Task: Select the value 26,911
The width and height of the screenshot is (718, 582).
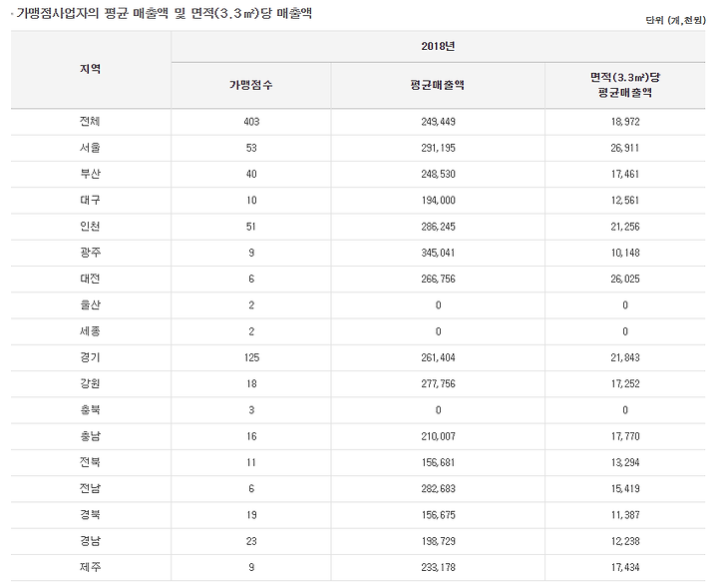Action: click(625, 148)
